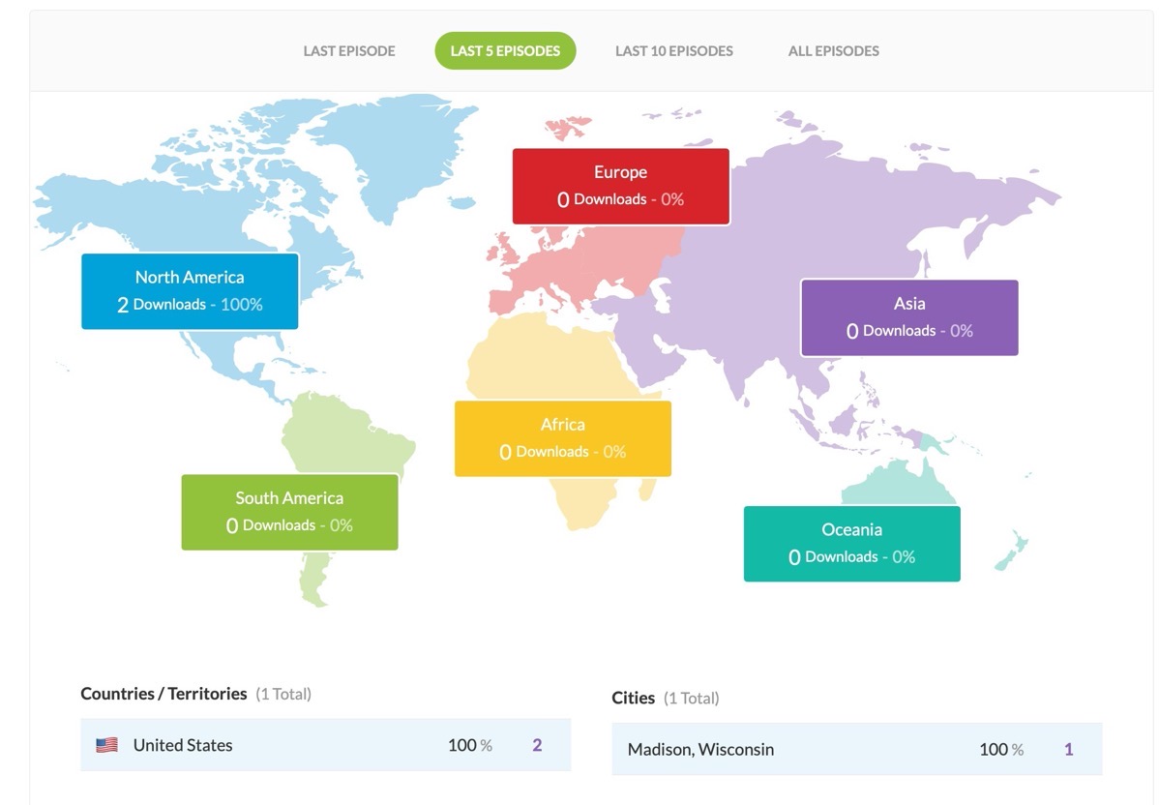Viewport: 1159px width, 805px height.
Task: Click the Africa downloads label
Action: point(562,438)
